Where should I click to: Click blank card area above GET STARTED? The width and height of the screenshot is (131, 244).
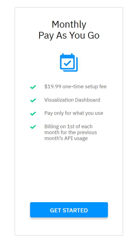click(x=69, y=171)
